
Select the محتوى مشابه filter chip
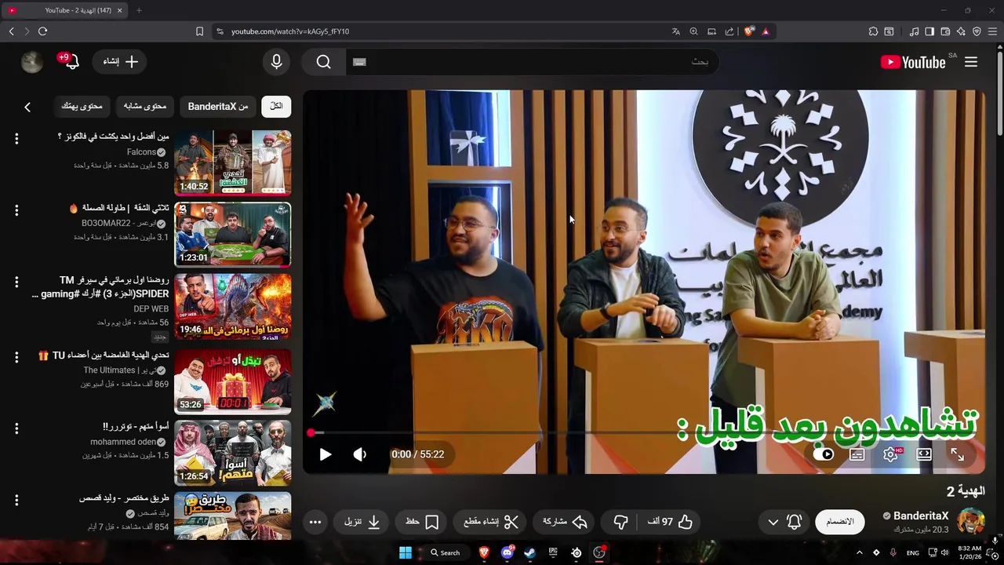(x=145, y=106)
